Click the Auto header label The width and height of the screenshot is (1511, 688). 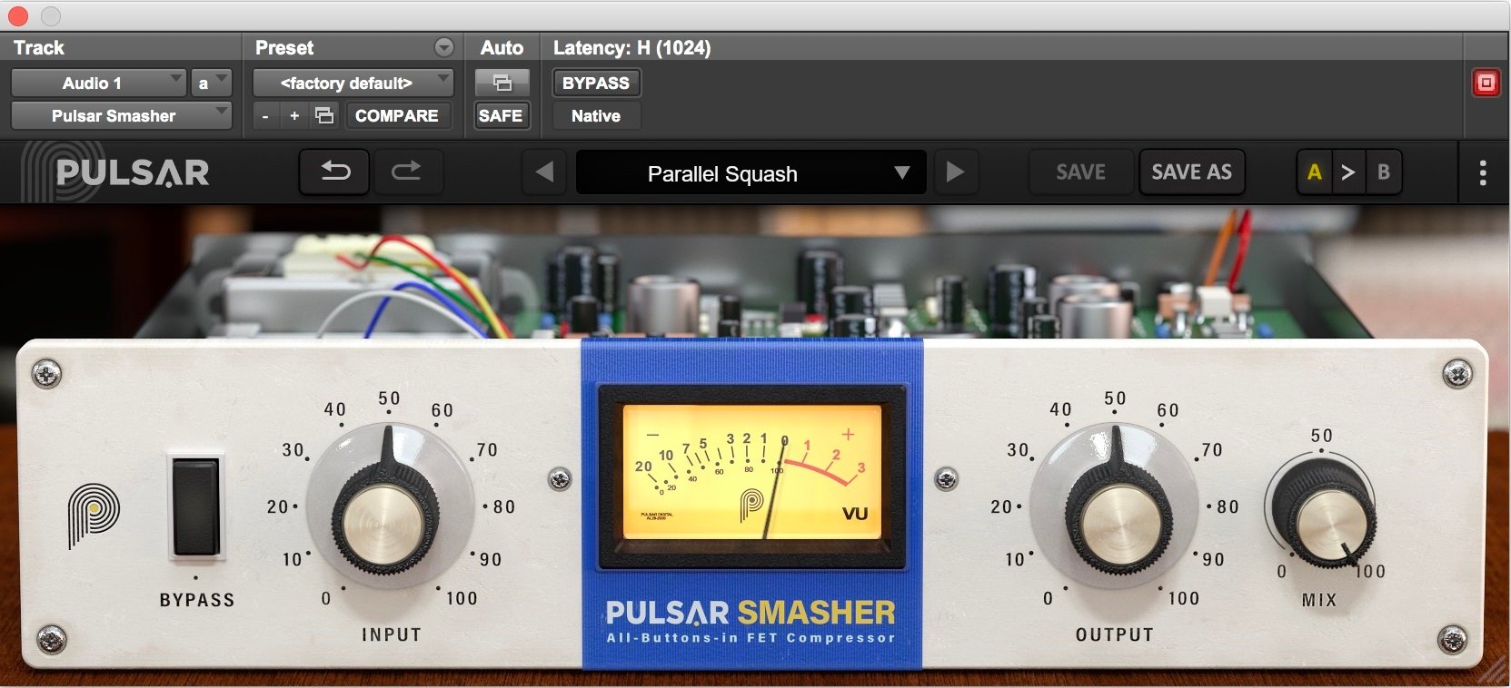pos(502,47)
